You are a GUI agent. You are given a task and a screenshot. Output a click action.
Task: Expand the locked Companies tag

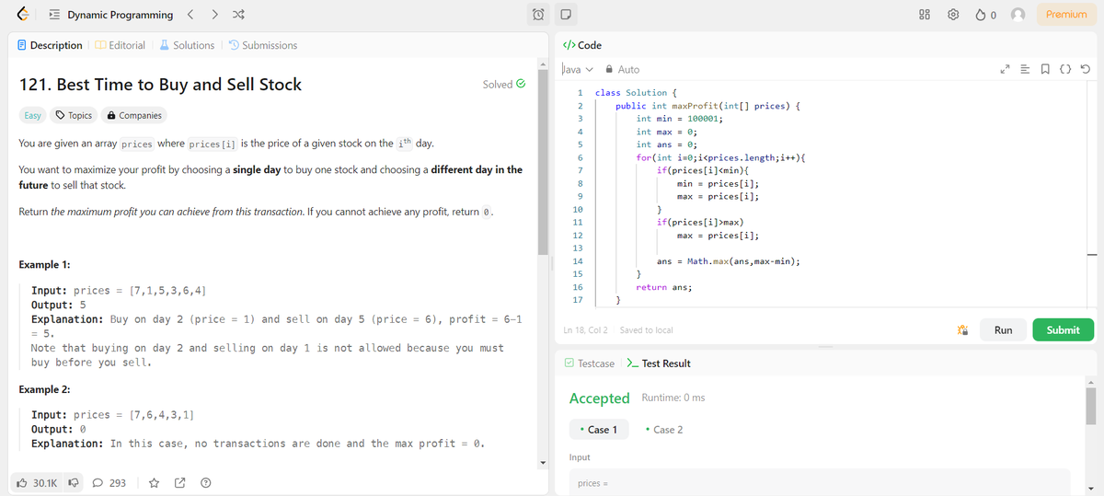click(x=134, y=115)
